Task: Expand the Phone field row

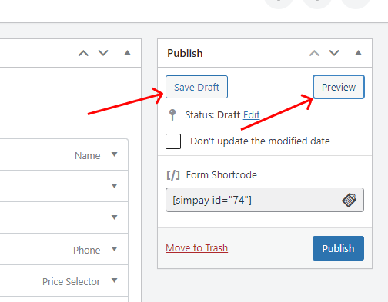Action: pyautogui.click(x=115, y=249)
